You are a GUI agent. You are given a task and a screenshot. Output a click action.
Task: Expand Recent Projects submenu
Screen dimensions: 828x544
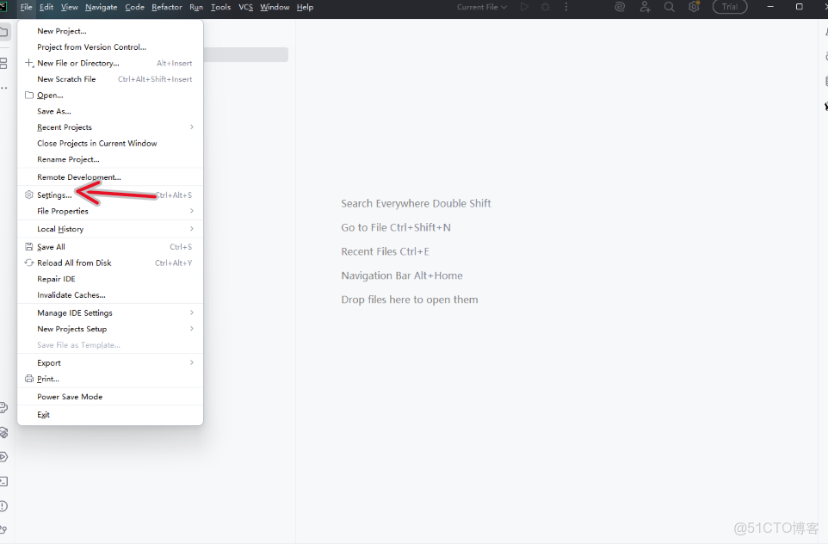110,127
